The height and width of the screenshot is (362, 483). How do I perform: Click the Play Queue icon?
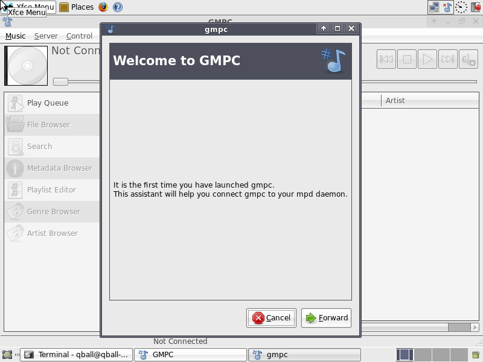(x=15, y=103)
